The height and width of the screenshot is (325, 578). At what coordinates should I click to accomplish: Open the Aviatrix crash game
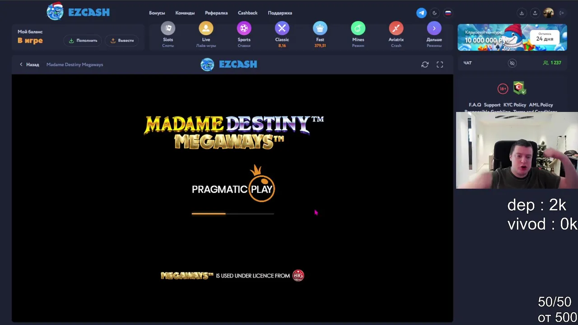pyautogui.click(x=396, y=34)
